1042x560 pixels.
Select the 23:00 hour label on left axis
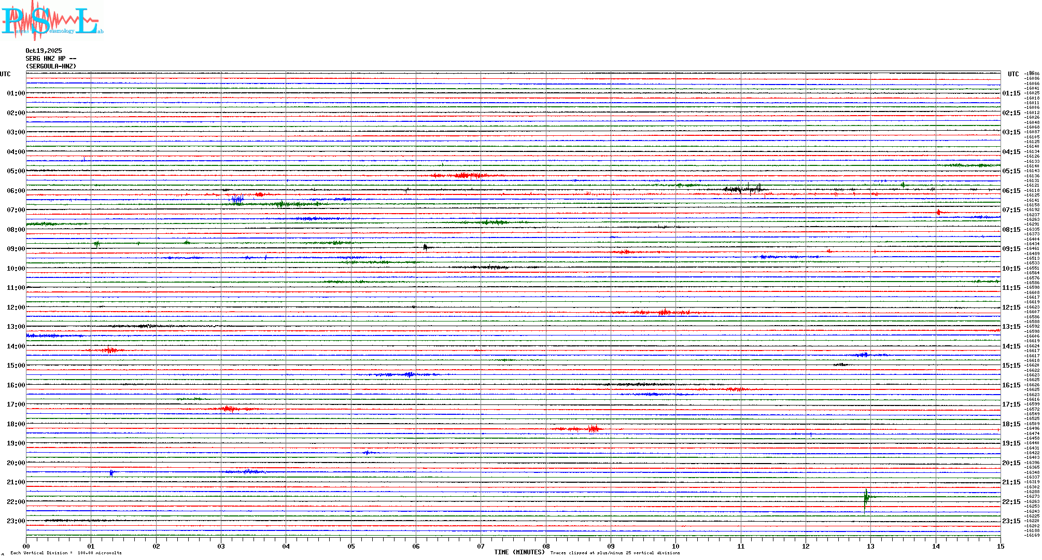tap(16, 521)
